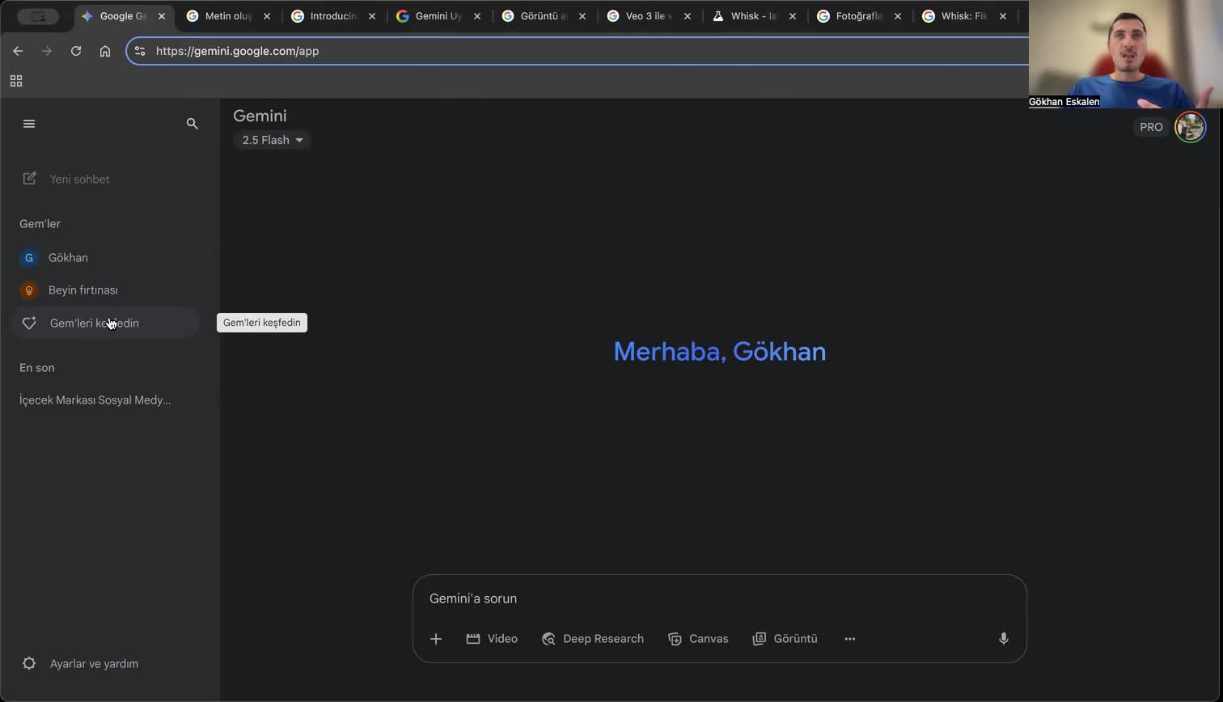Switch to the Whisk: Fik tab

(x=964, y=16)
